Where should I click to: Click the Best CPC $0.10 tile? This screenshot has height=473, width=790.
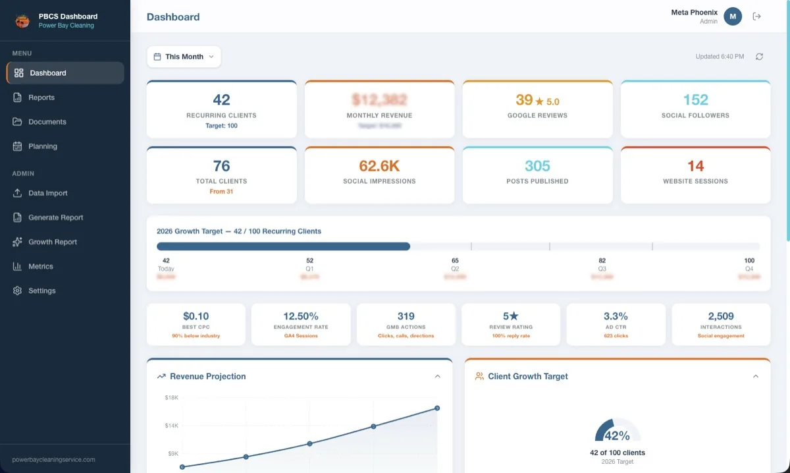pos(196,325)
